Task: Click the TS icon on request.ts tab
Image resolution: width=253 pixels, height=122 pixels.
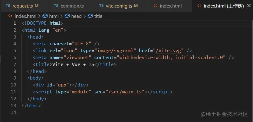Action: click(x=8, y=6)
